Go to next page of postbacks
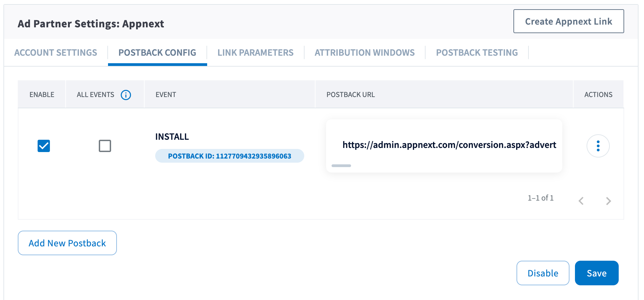 click(608, 201)
